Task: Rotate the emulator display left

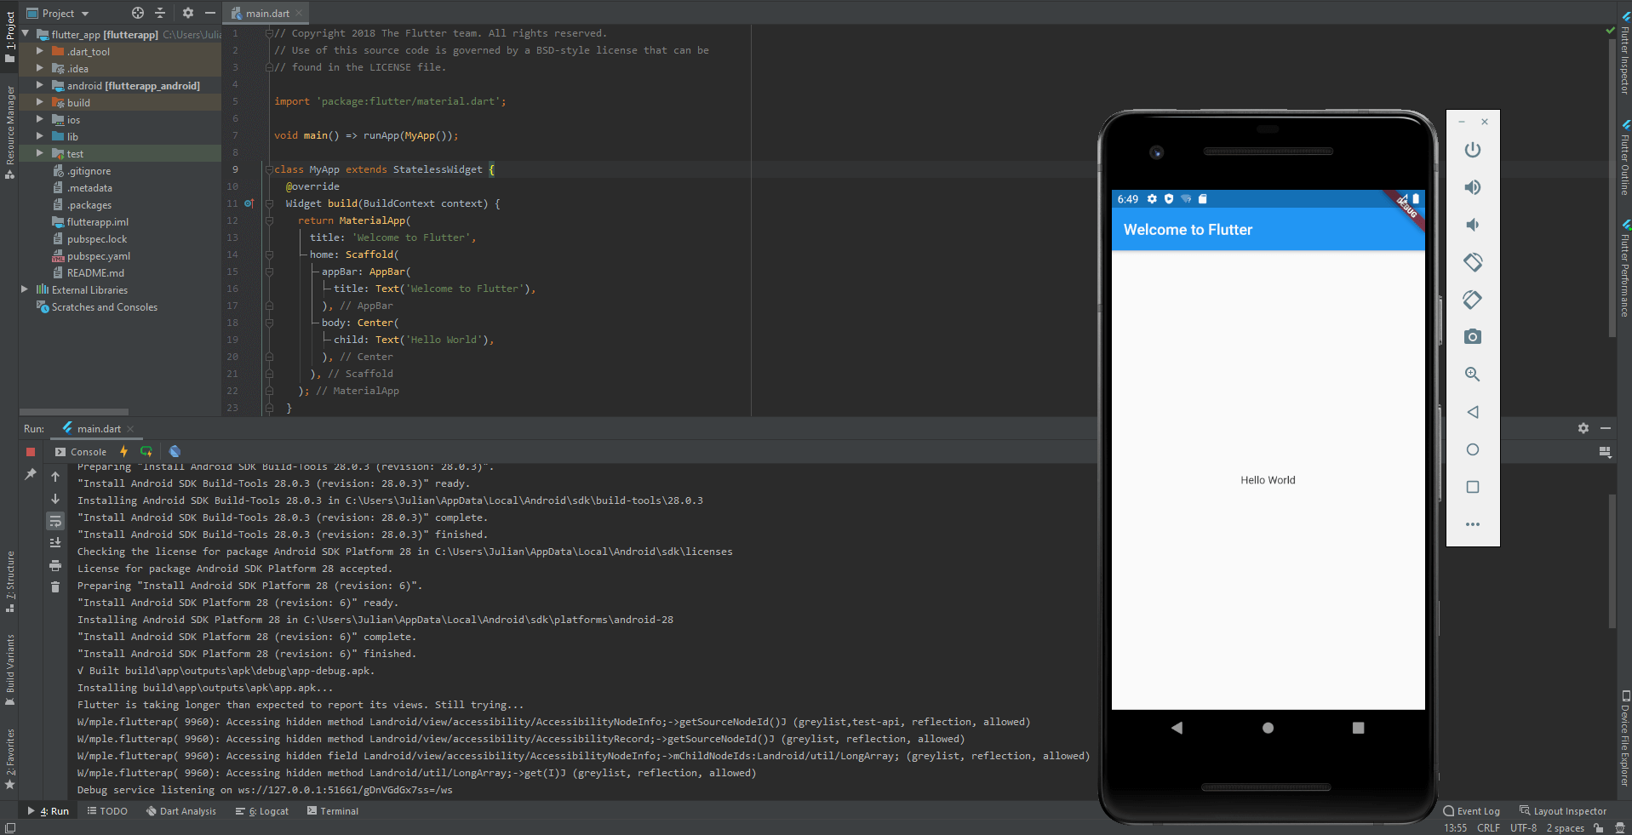Action: coord(1473,262)
